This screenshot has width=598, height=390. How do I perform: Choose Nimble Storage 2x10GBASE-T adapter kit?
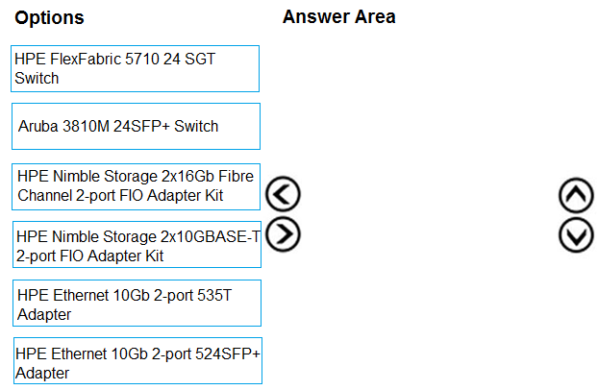pos(136,246)
